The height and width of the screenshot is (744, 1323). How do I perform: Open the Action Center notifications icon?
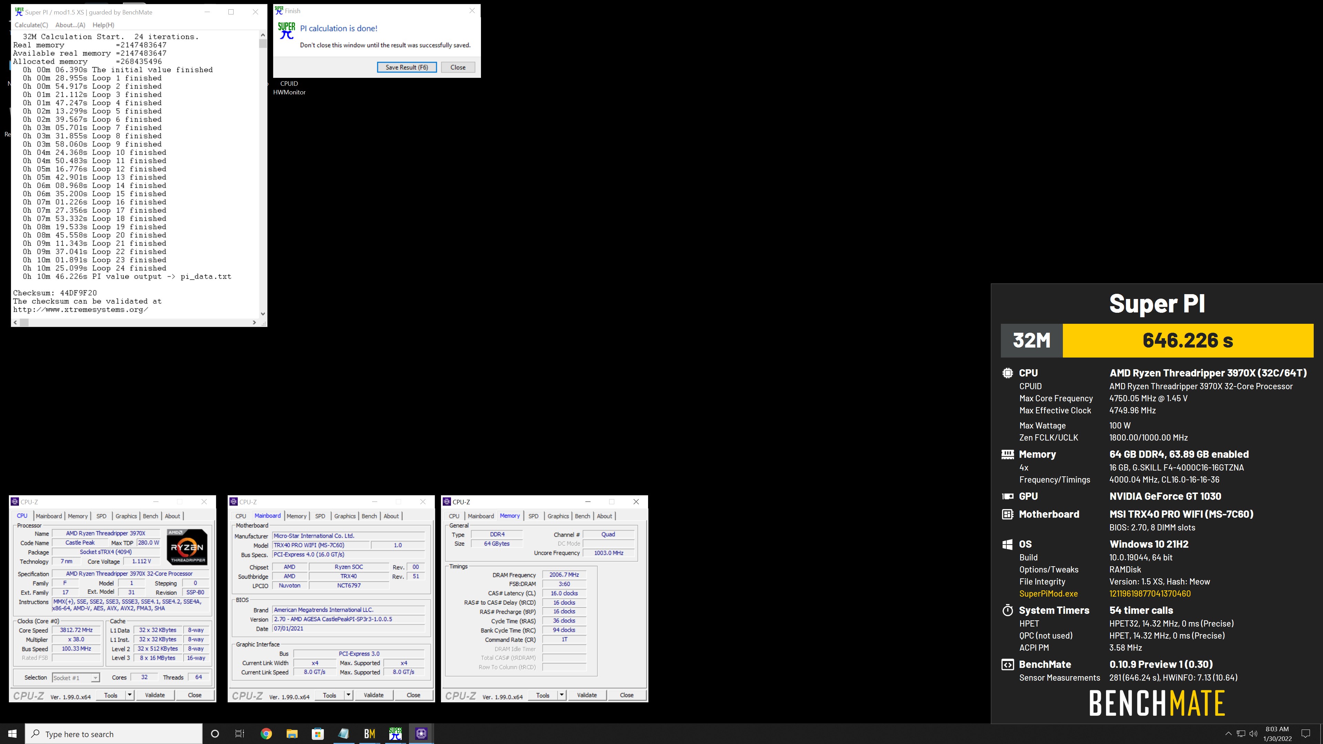[x=1306, y=734]
